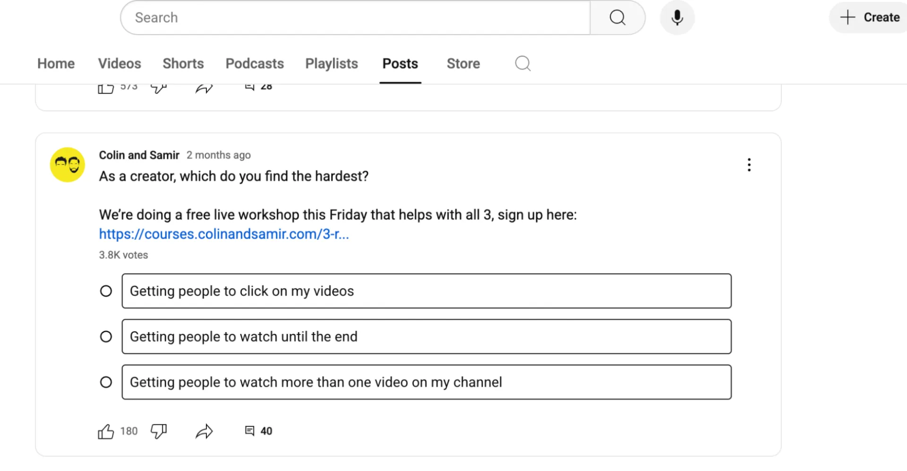The width and height of the screenshot is (907, 471).
Task: Like the poll post with 180 likes
Action: [x=106, y=431]
